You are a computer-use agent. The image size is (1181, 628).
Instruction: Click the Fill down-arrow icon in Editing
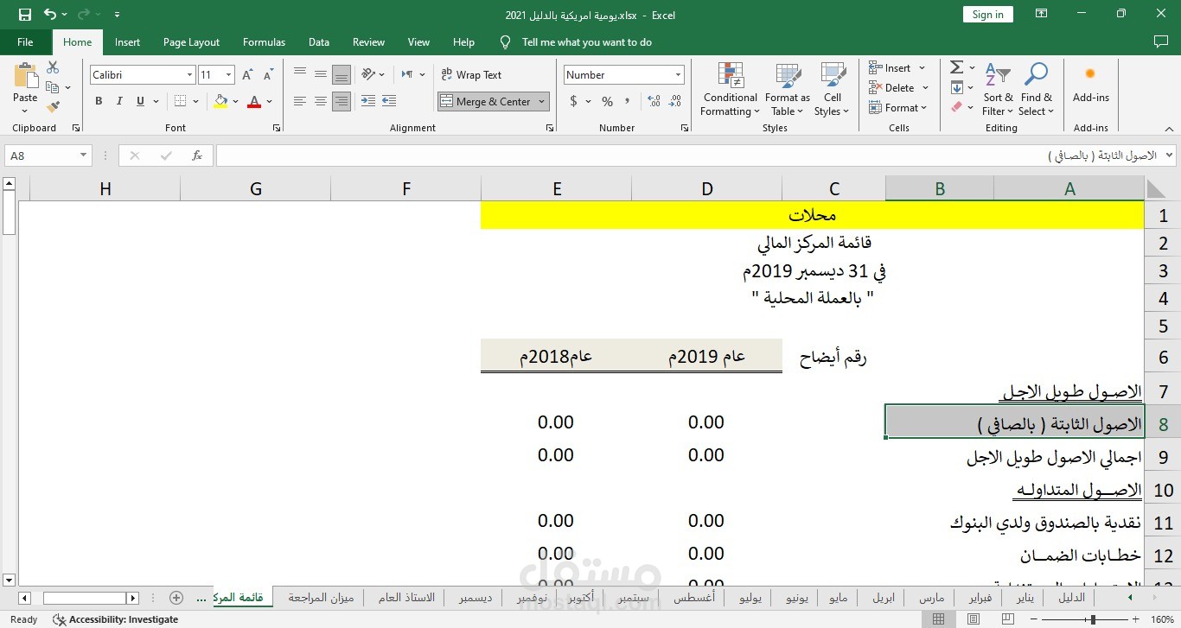pyautogui.click(x=956, y=87)
